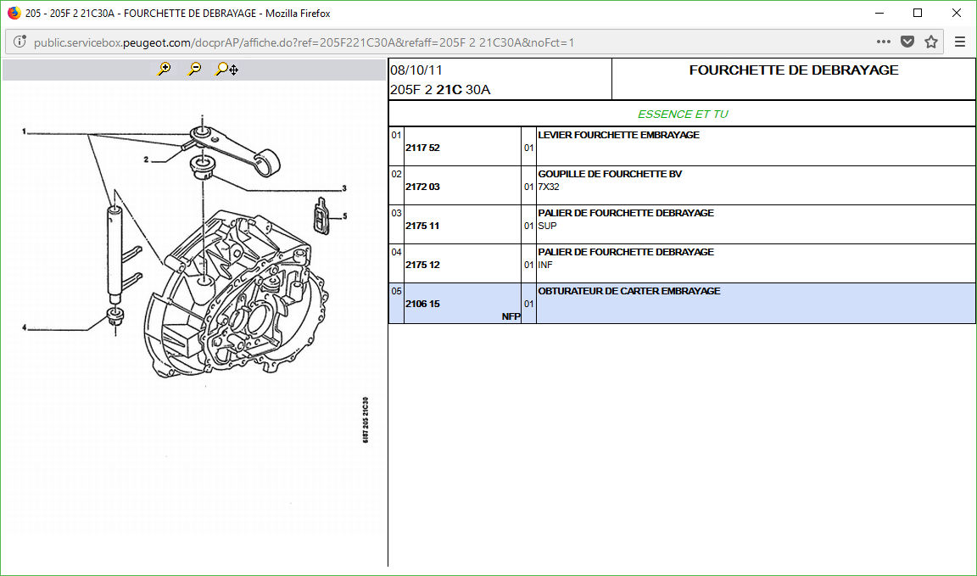
Task: Click PALIER DE FOURCHETTE DEBRAYAGE INF row
Action: click(682, 263)
